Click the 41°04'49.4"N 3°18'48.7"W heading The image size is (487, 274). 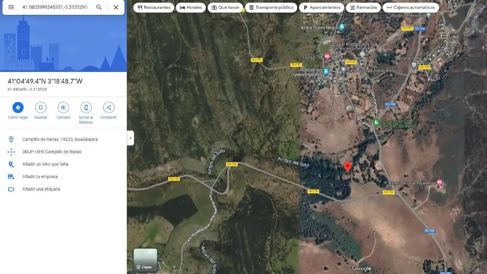pyautogui.click(x=45, y=81)
